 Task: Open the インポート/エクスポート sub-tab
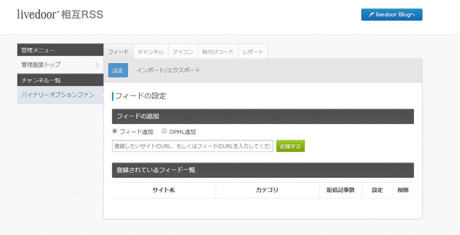(x=168, y=70)
